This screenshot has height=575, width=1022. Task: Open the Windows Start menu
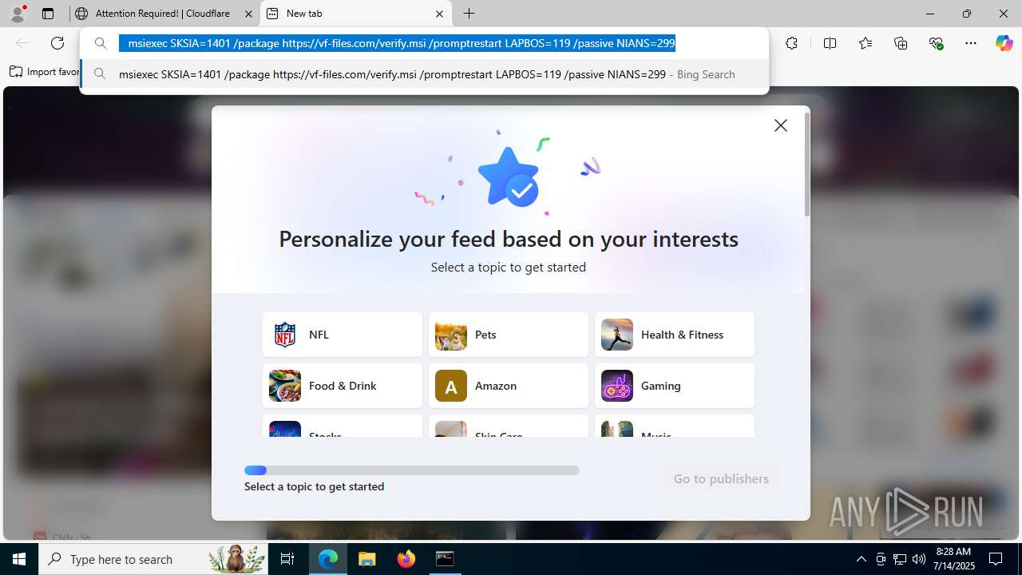coord(19,559)
